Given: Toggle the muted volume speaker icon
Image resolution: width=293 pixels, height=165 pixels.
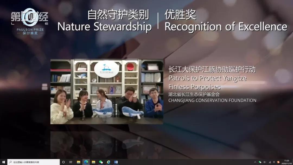Looking at the screenshot, I should 265,162.
